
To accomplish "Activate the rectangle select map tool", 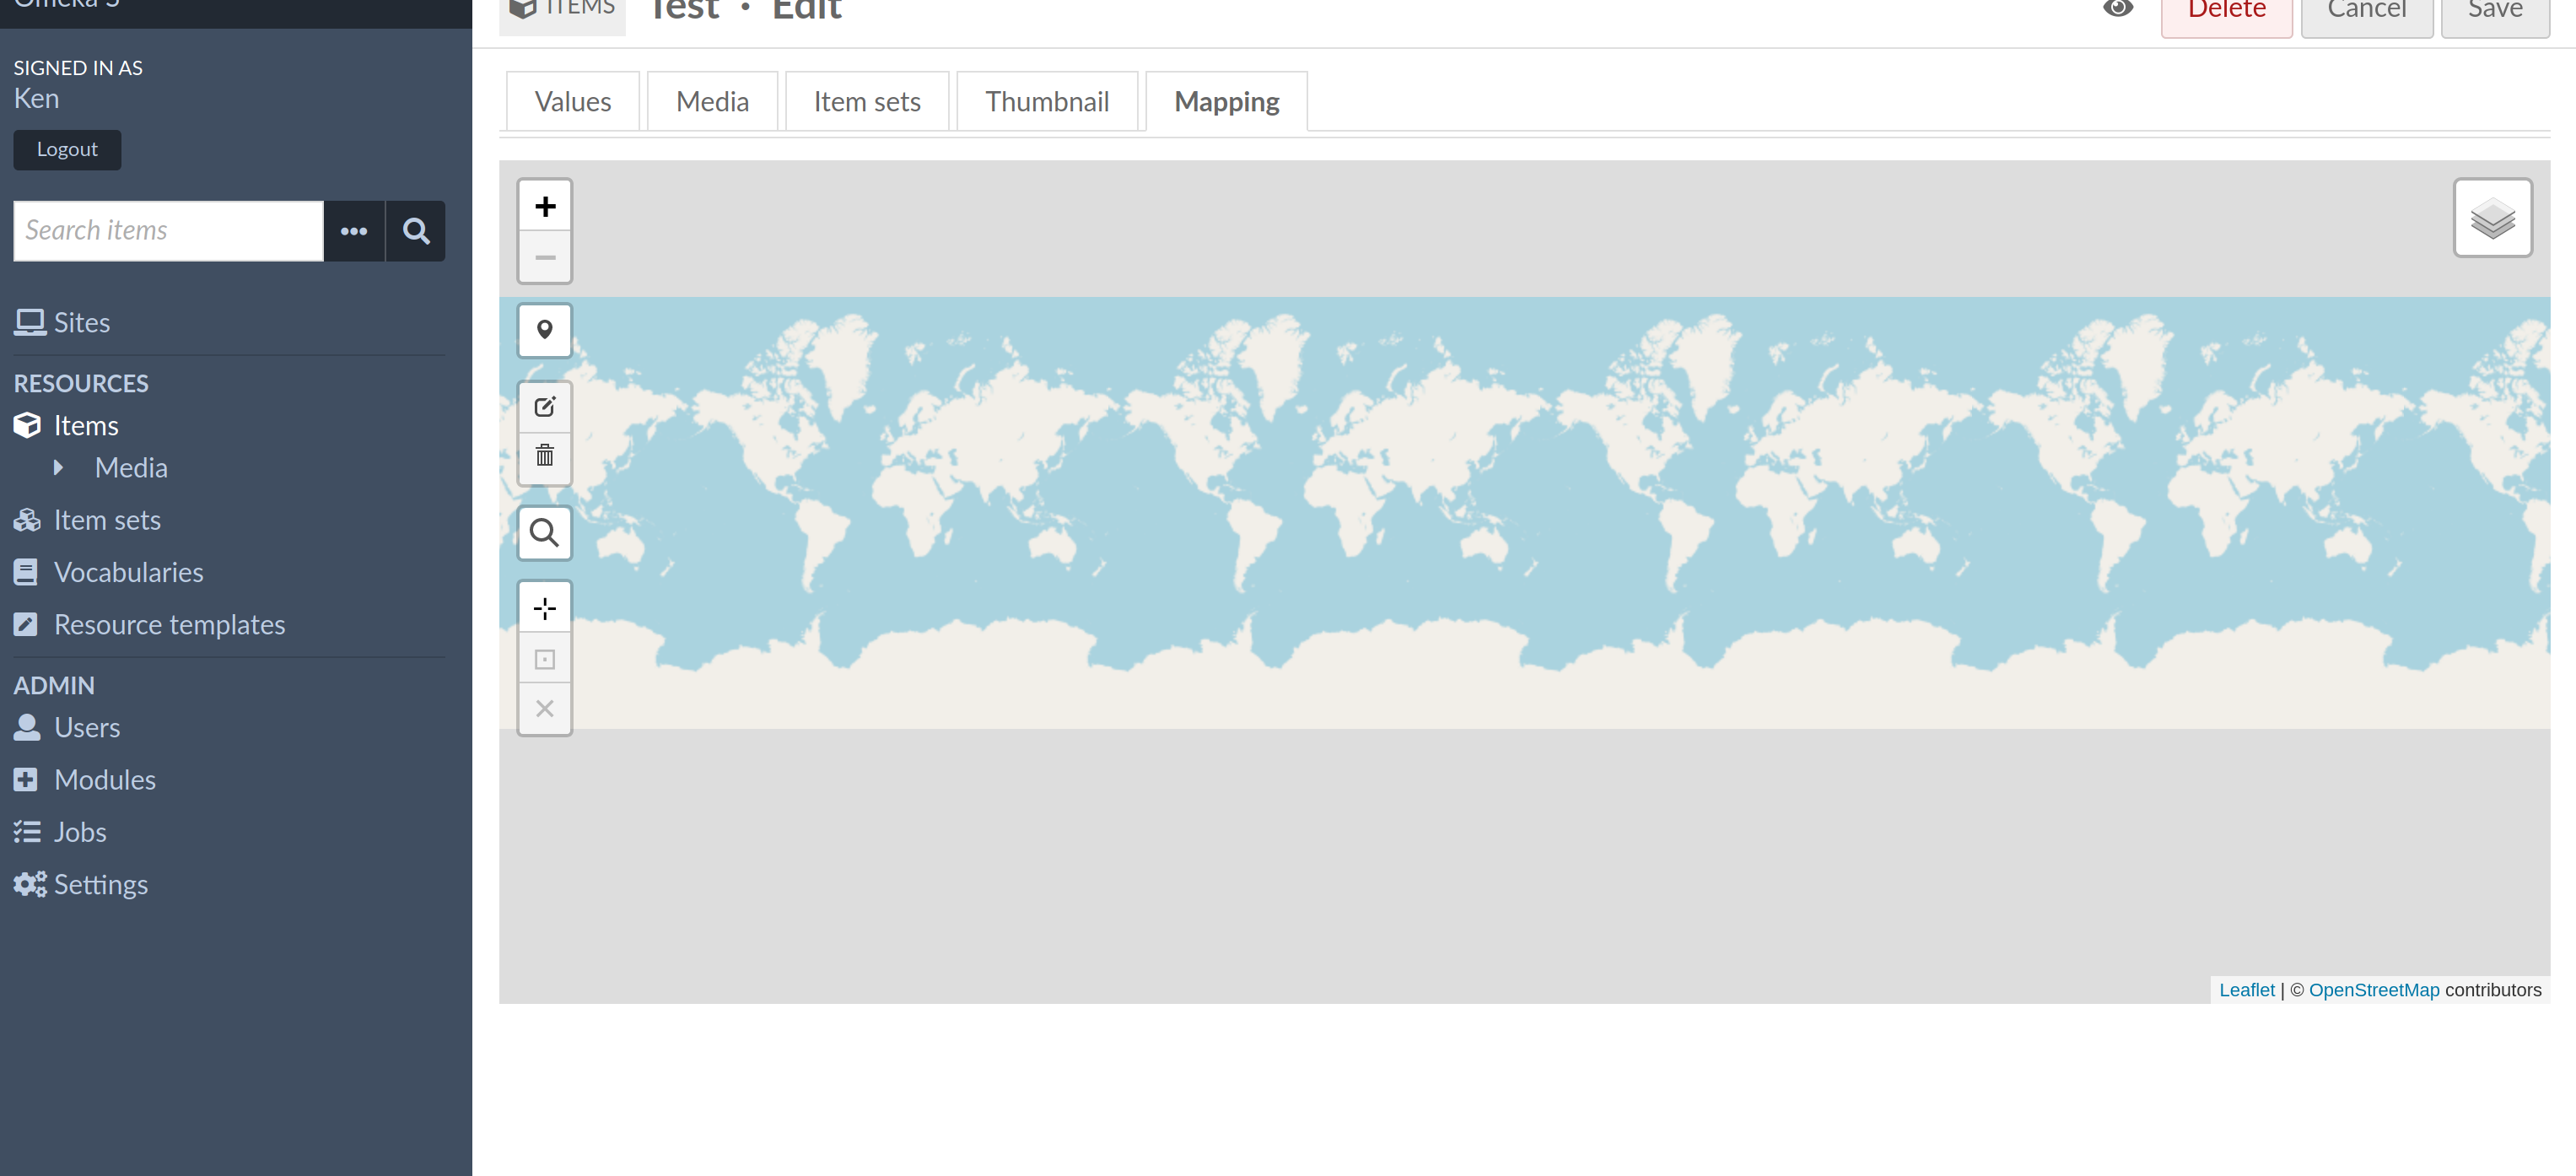I will (545, 658).
